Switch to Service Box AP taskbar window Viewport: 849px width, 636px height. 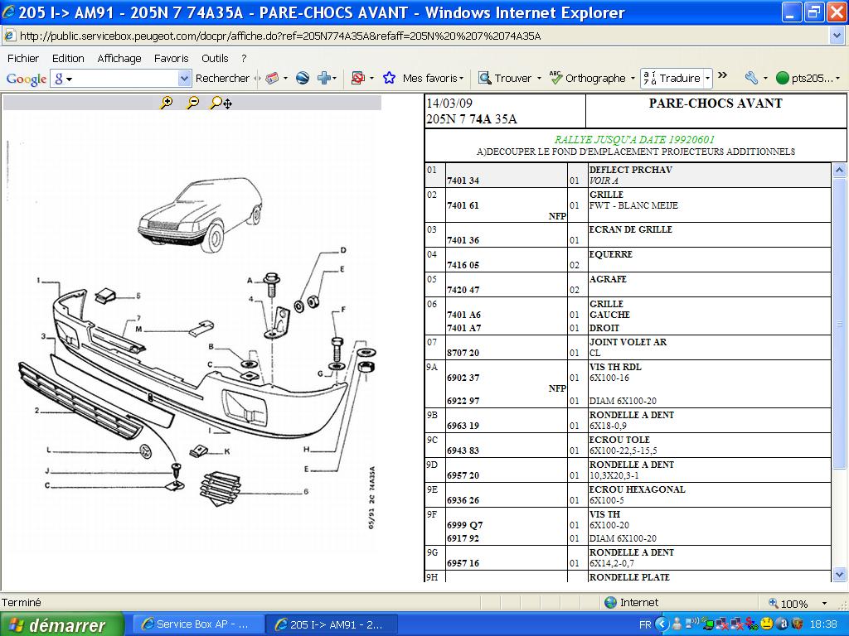tap(196, 624)
